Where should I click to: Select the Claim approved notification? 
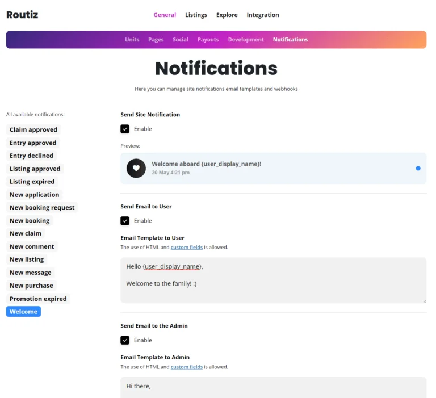(33, 130)
